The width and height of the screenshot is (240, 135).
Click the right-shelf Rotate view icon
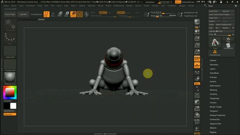[197, 115]
